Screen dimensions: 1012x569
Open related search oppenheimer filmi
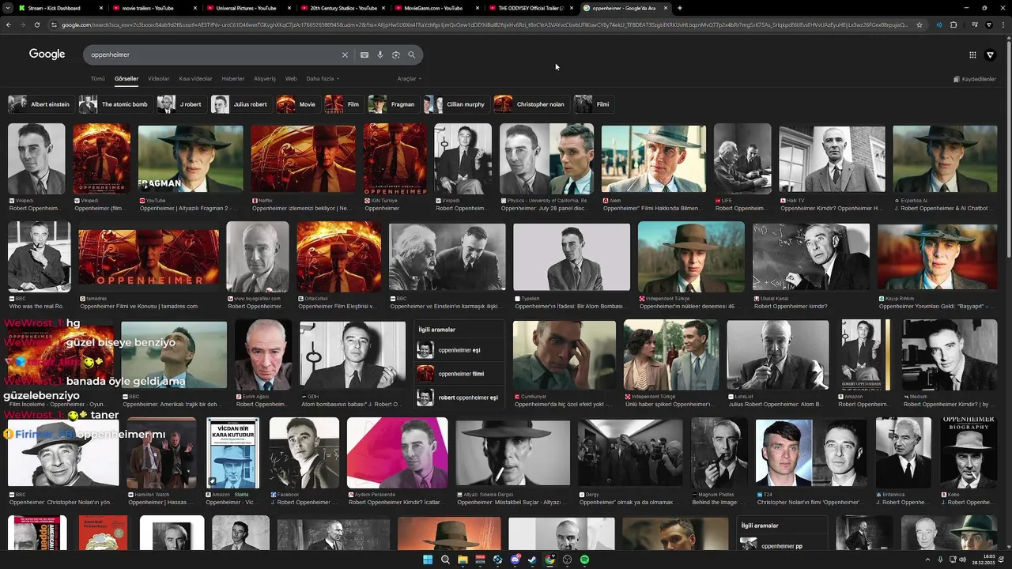(x=459, y=374)
